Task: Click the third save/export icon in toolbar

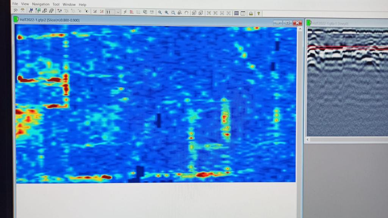Action: (x=45, y=11)
